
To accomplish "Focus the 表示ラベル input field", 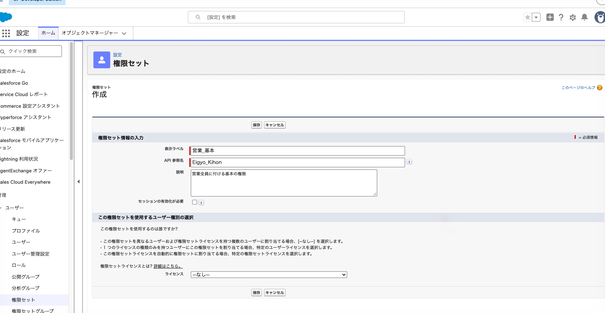I will click(298, 150).
